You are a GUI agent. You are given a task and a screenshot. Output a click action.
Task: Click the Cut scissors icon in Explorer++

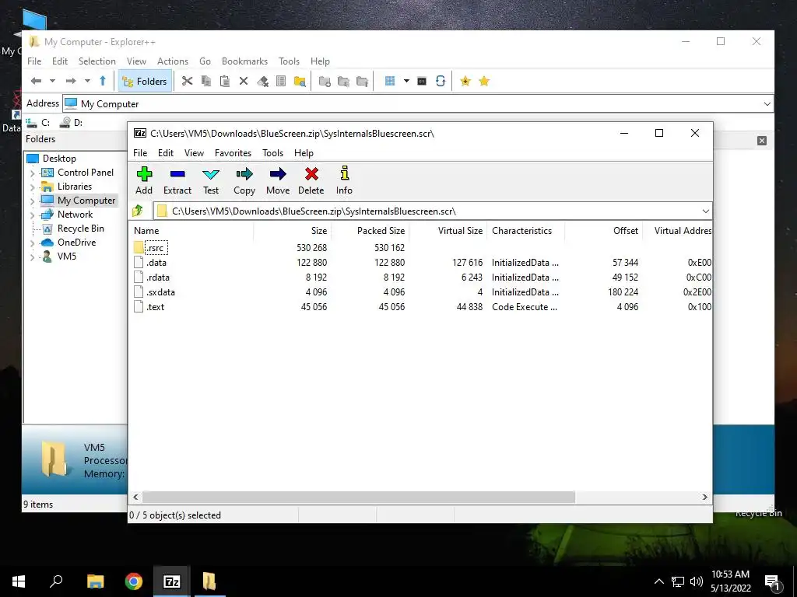(187, 81)
